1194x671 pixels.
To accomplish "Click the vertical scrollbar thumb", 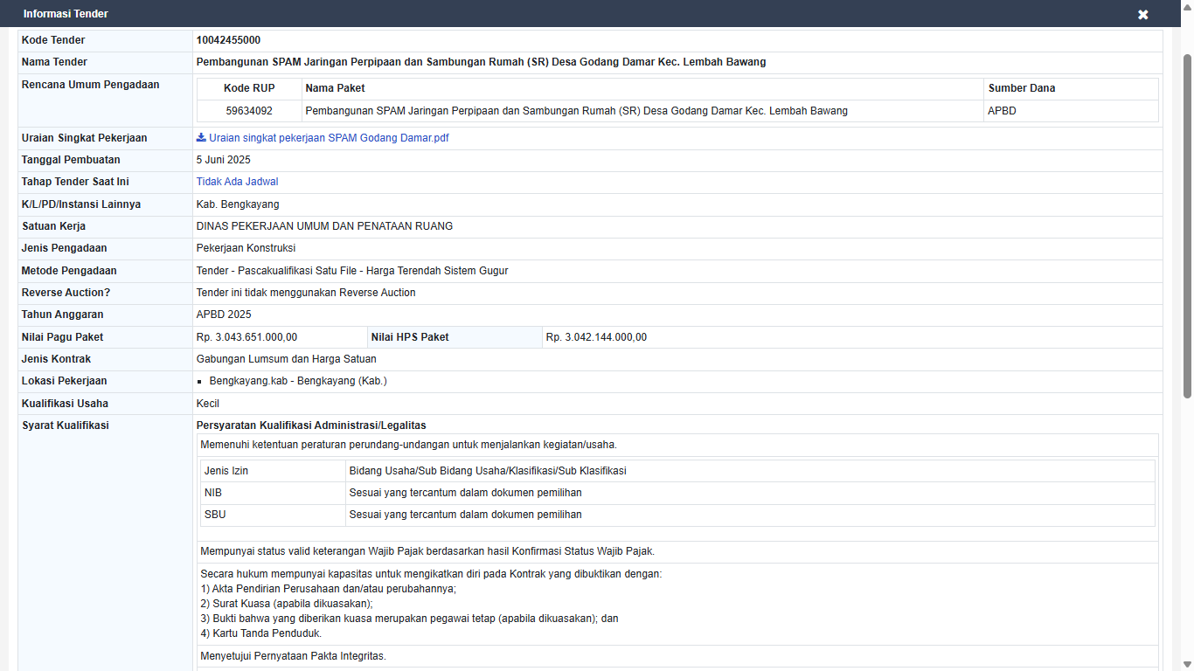I will (x=1187, y=225).
